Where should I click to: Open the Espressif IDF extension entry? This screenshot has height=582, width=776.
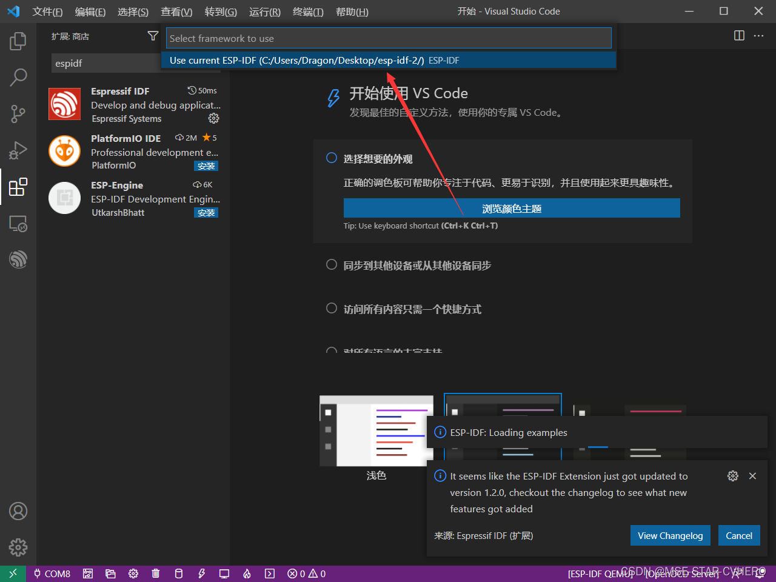pos(133,104)
